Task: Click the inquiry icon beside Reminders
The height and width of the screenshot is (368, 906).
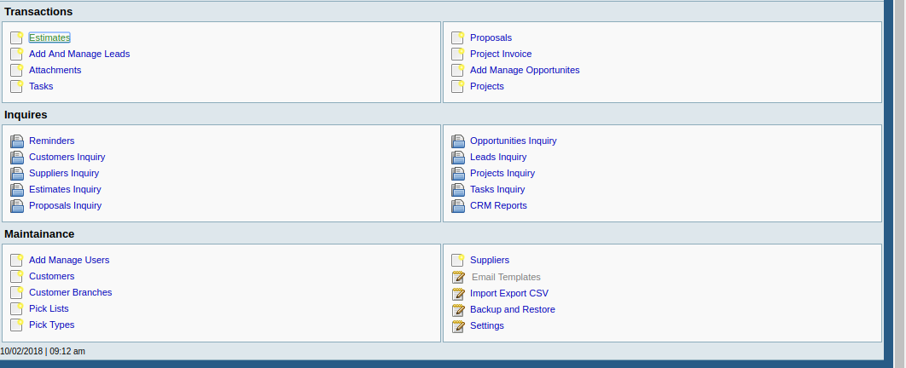Action: [16, 141]
